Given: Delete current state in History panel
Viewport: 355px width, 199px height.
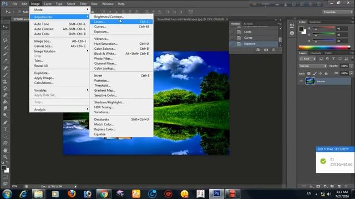Looking at the screenshot, I should click(273, 50).
